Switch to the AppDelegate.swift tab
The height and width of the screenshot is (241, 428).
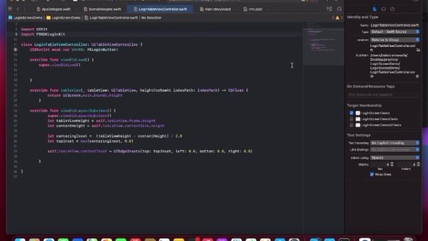(53, 9)
